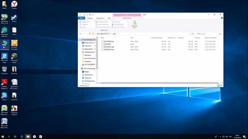Switch to the View ribbon tab

(x=109, y=18)
